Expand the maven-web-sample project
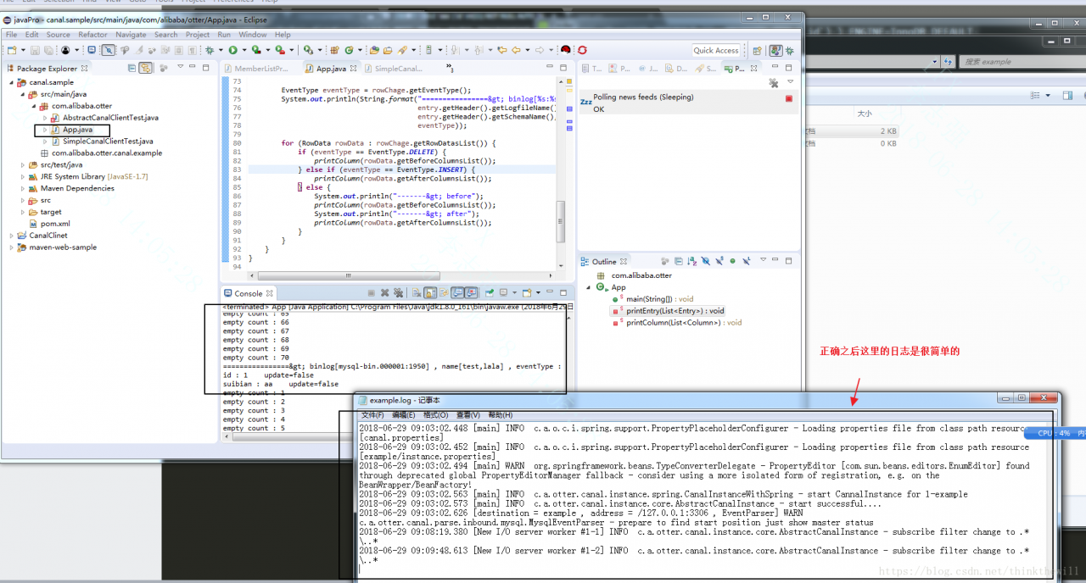Viewport: 1086px width, 583px height. point(11,247)
